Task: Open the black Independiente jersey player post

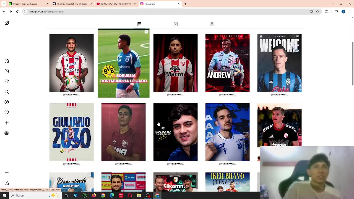Action: (280, 125)
